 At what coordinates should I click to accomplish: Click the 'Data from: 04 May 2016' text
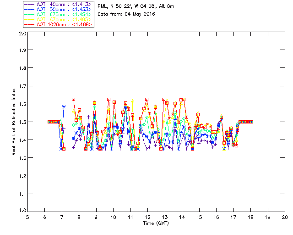click(x=126, y=14)
